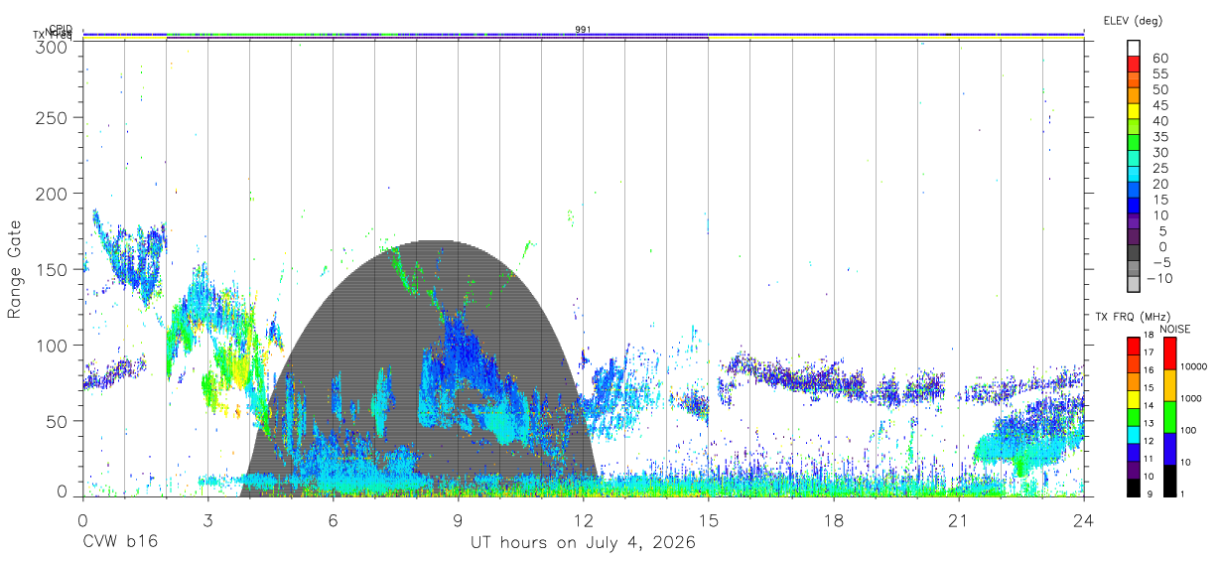Click the 150 tick on Range Gate axis
Screen dimensions: 1219x563
[51, 269]
